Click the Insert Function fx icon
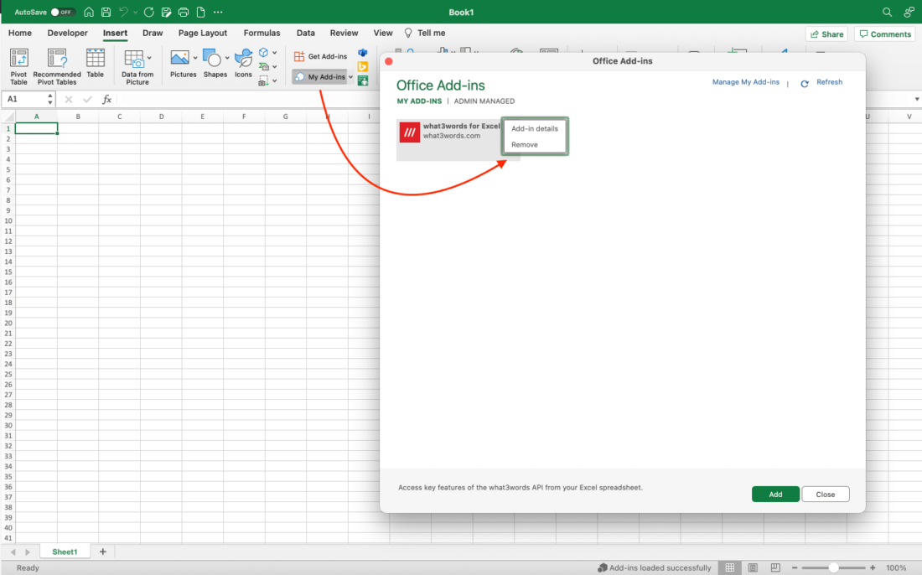The height and width of the screenshot is (575, 922). pyautogui.click(x=107, y=100)
